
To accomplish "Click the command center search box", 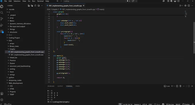I will tap(94, 1).
